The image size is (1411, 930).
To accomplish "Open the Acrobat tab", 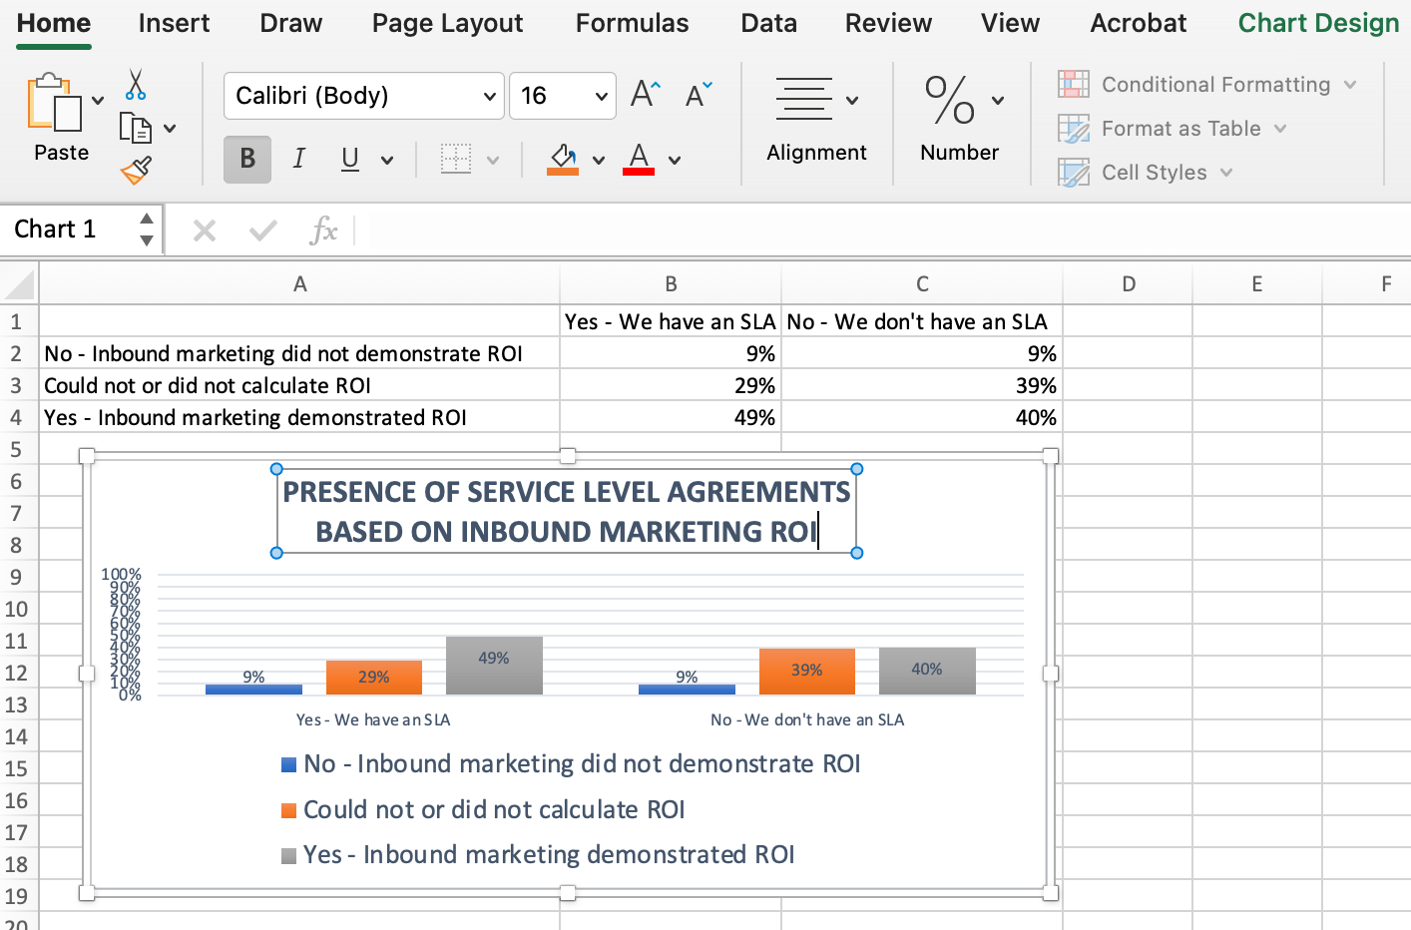I will point(1139,23).
